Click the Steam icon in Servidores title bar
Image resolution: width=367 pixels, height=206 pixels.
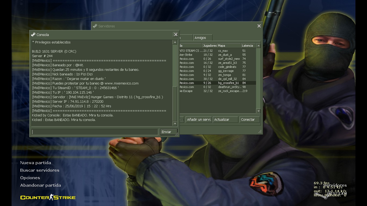click(x=95, y=26)
